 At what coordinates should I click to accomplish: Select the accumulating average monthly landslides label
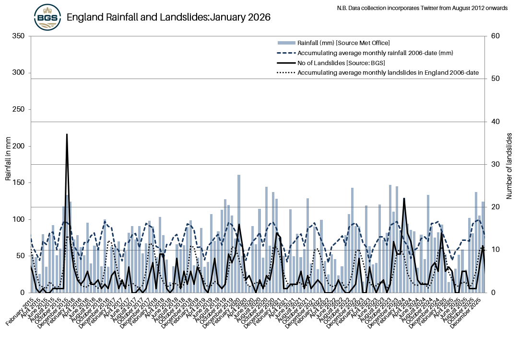tap(388, 73)
